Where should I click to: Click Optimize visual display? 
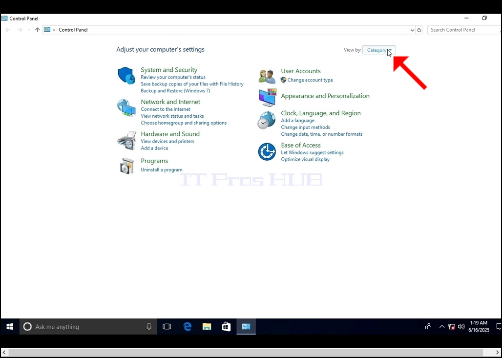305,159
